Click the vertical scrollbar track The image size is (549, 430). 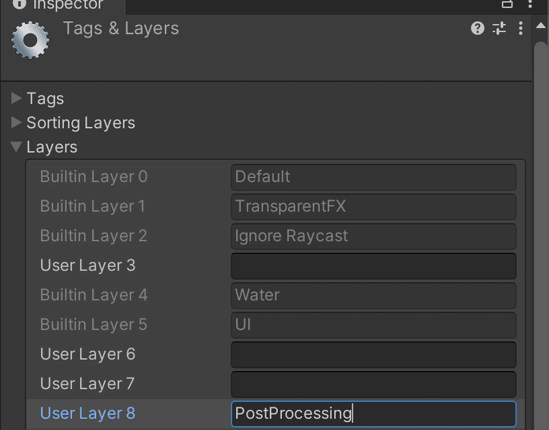tap(541, 235)
